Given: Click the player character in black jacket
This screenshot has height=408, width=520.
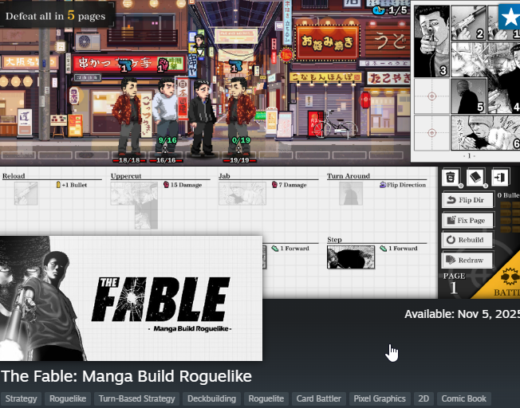Looking at the screenshot, I should 202,118.
